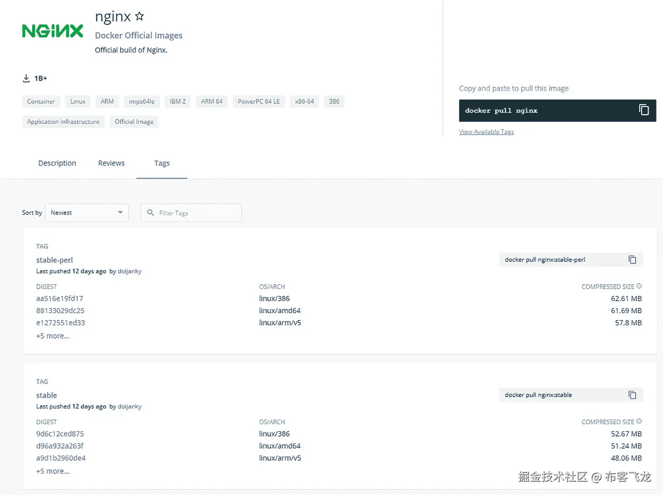Click the PowerPC 64 LE chip

coord(259,101)
